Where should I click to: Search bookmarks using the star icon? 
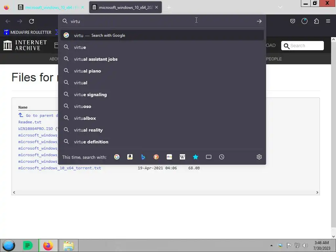coord(196,157)
